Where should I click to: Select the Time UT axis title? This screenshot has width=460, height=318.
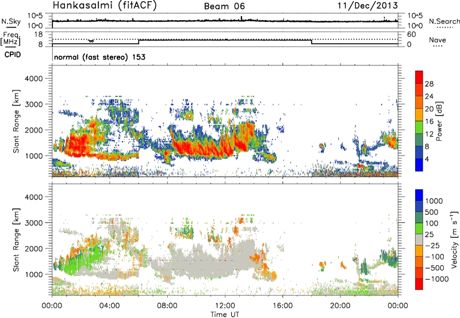(x=225, y=314)
